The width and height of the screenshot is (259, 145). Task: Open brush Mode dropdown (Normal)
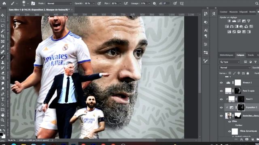pyautogui.click(x=59, y=4)
